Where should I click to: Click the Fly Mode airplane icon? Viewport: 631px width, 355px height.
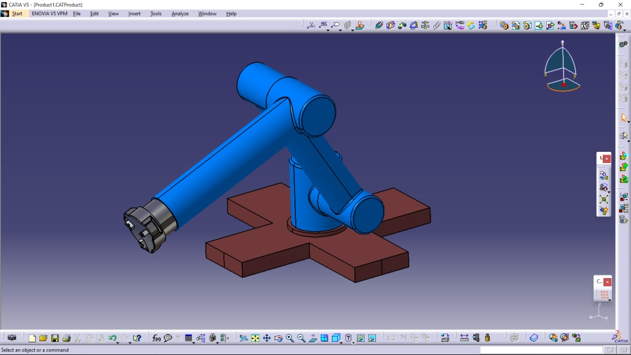tap(243, 338)
